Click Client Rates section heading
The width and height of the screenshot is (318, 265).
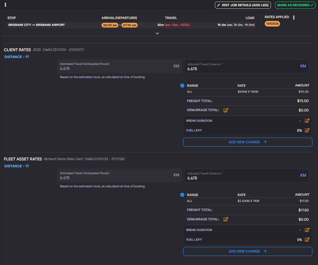coord(17,50)
